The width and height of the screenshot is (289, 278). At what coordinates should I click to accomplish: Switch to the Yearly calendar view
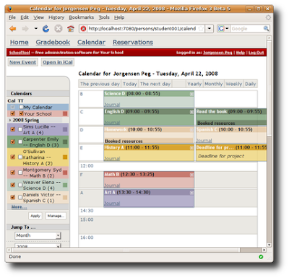coord(194,84)
